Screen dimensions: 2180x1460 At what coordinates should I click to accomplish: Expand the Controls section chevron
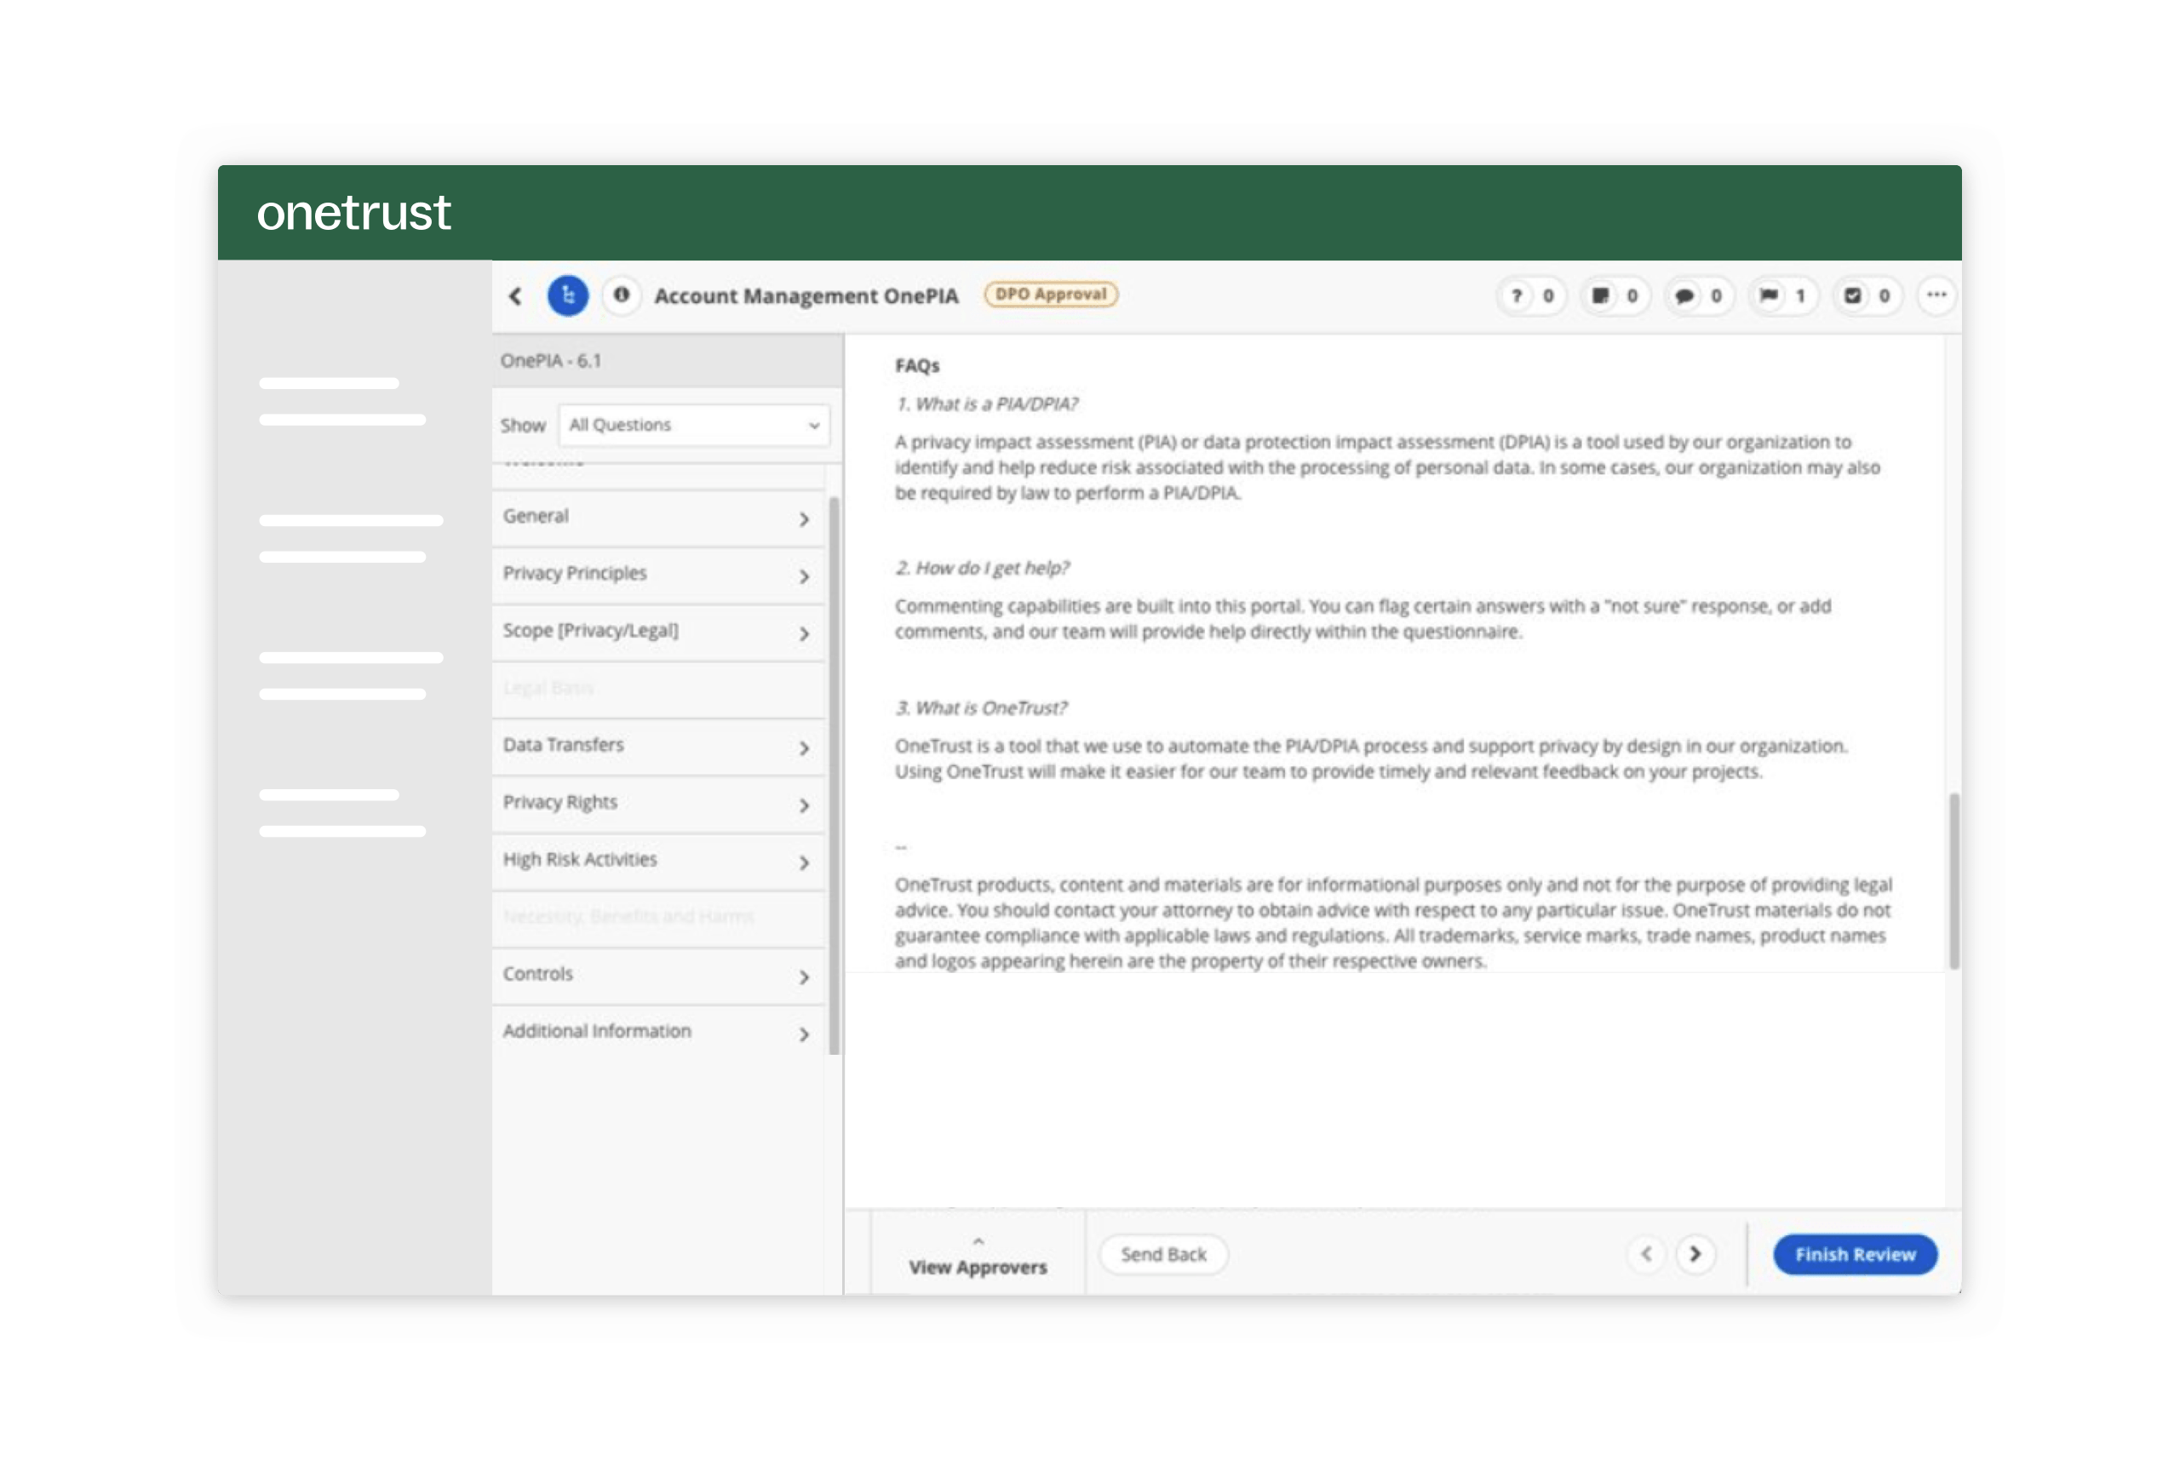click(804, 977)
